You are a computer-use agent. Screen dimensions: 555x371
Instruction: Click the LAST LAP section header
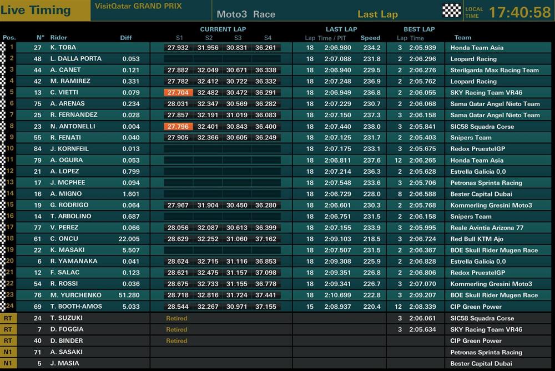coord(341,29)
